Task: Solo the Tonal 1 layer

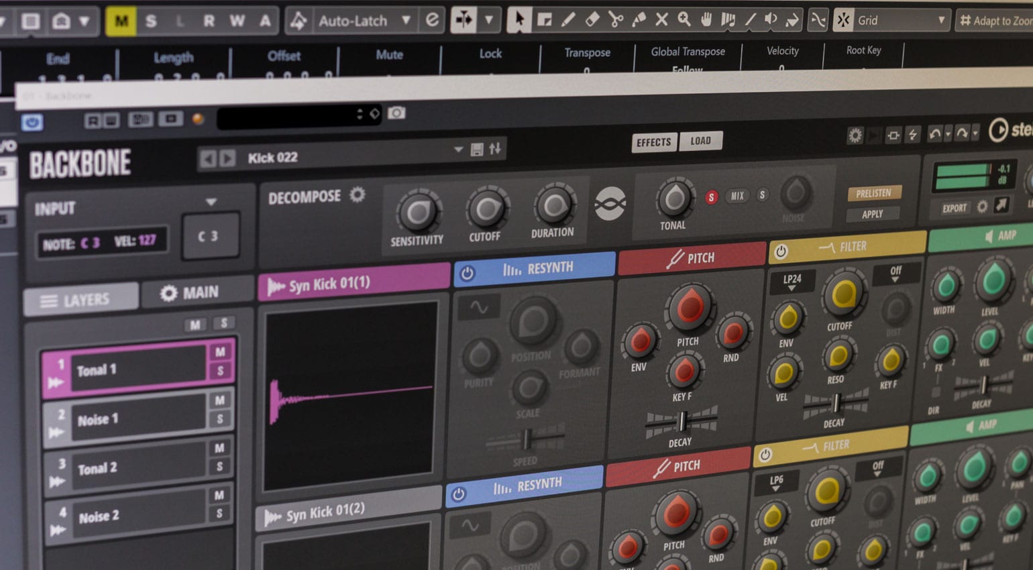Action: (x=220, y=370)
